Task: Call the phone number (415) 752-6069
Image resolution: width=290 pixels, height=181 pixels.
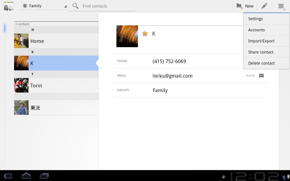Action: tap(169, 61)
